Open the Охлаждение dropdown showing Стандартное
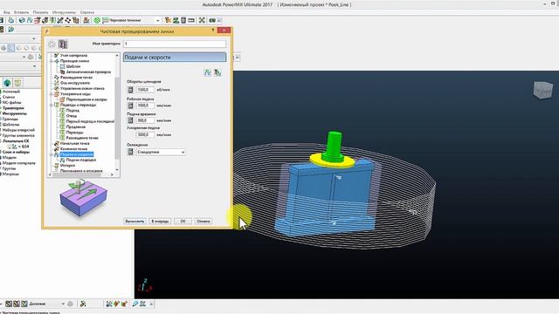 tap(161, 152)
